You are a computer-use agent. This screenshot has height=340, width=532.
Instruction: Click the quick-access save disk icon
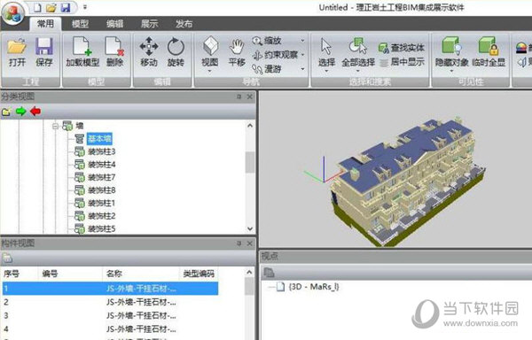click(x=65, y=7)
